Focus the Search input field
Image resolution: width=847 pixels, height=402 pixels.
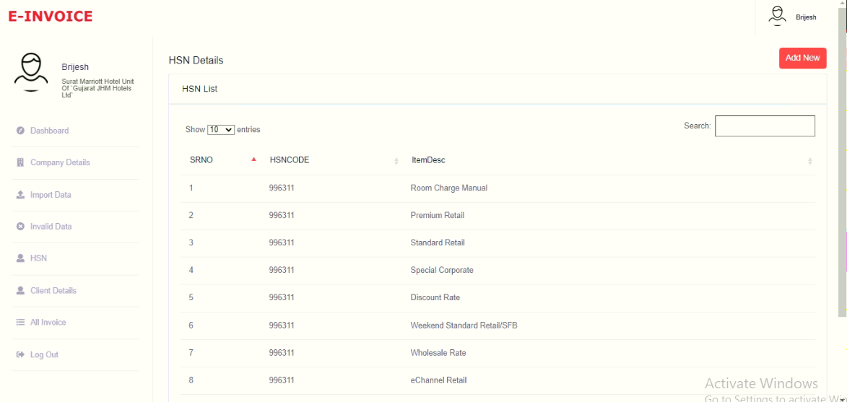coord(765,126)
